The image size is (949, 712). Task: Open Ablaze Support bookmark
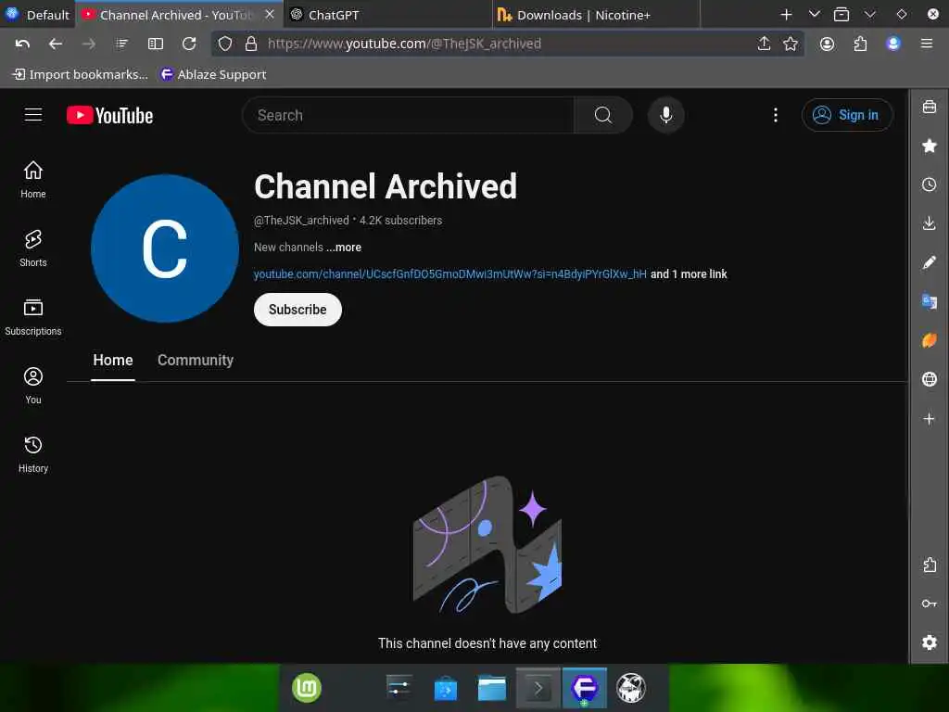click(x=213, y=74)
